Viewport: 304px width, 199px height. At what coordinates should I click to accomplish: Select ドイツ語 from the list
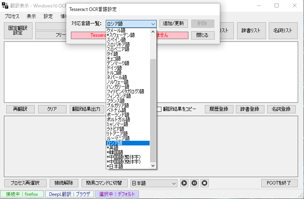pyautogui.click(x=128, y=68)
